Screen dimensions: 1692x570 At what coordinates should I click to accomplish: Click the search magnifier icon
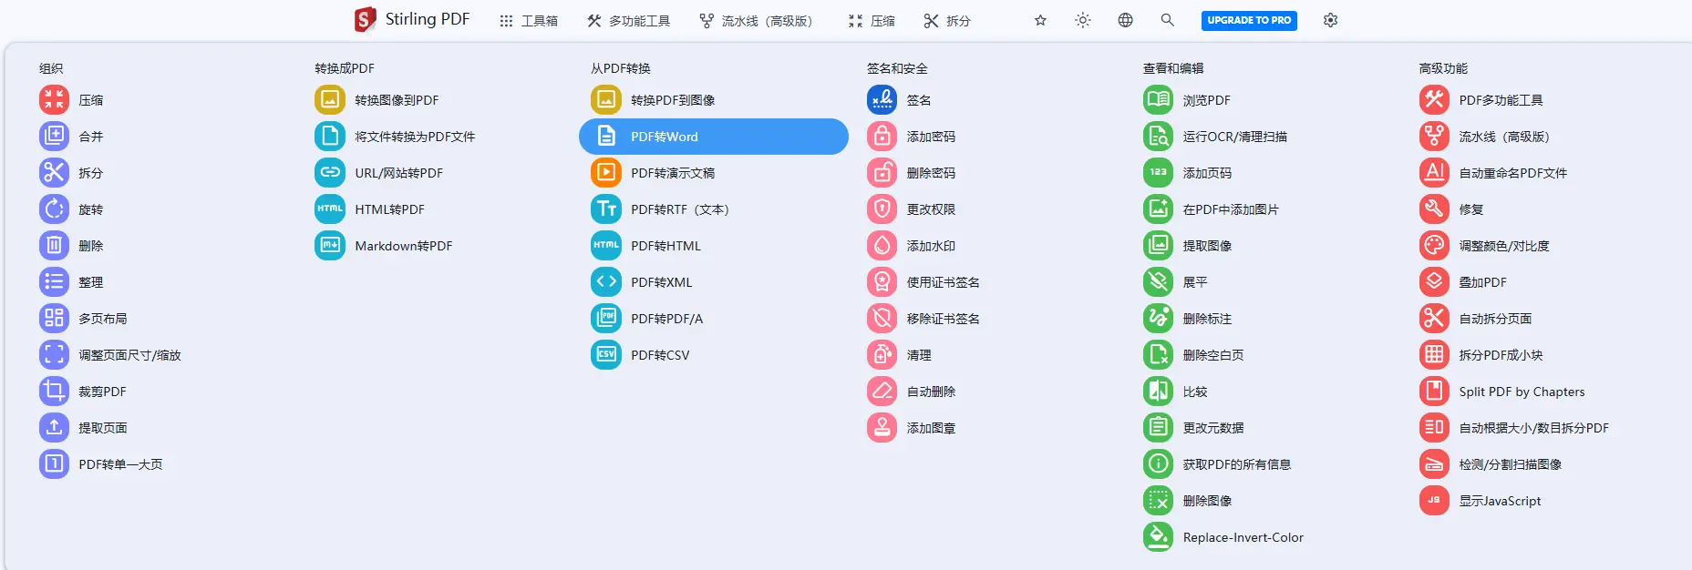tap(1168, 20)
